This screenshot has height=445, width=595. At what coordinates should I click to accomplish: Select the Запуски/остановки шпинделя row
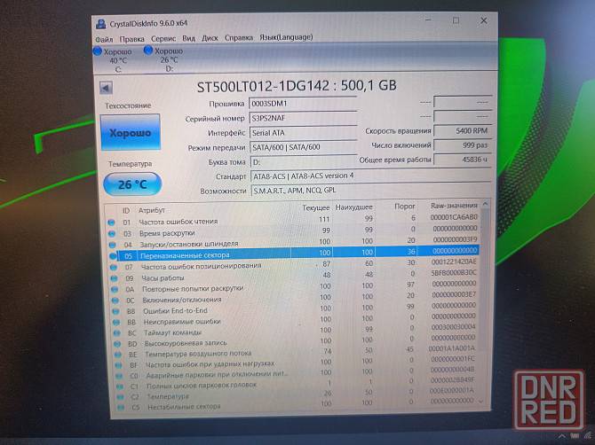click(x=293, y=242)
